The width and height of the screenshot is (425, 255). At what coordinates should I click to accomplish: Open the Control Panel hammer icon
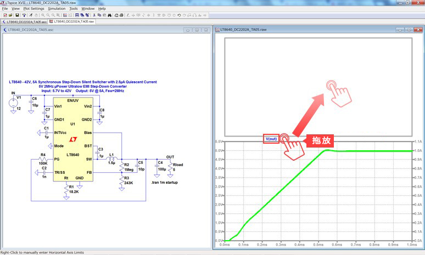point(25,15)
